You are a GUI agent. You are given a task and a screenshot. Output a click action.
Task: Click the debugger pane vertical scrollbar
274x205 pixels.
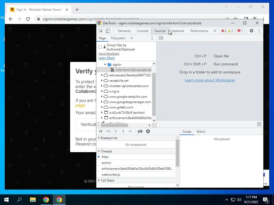pos(177,152)
